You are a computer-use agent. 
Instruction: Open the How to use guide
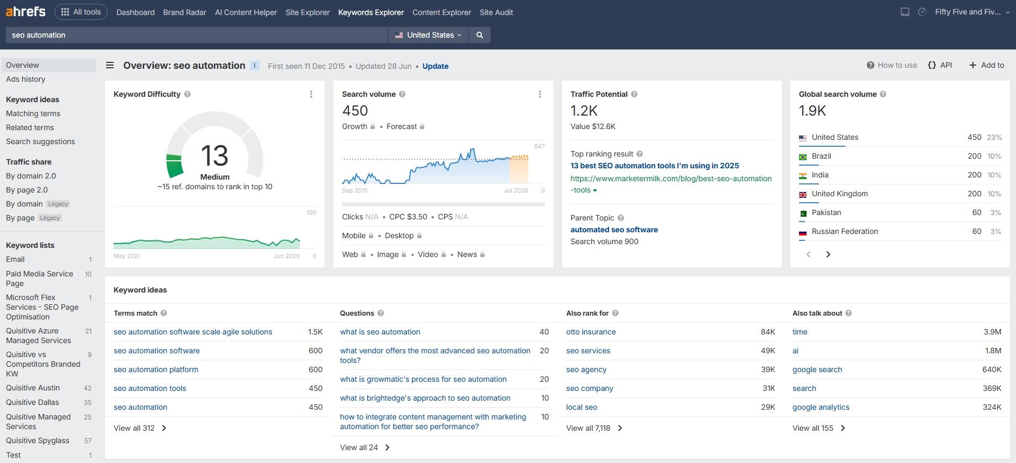[x=892, y=65]
